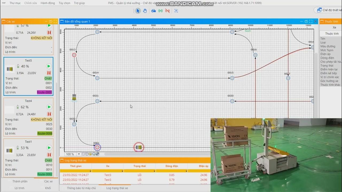Start vehicle Test1 with green play button
This screenshot has height=192, width=342.
pos(49,148)
